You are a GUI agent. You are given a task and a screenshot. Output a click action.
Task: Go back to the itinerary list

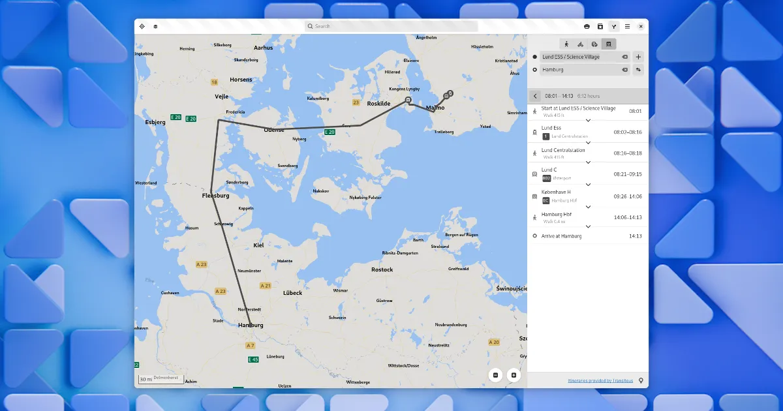pos(535,96)
